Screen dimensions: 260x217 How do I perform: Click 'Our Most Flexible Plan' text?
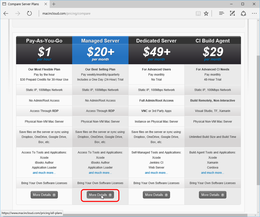(44, 70)
